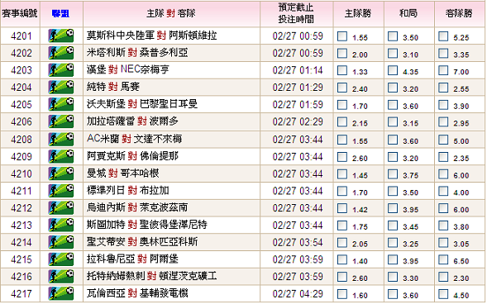
Task: Click match number 4208
Action: (21, 140)
